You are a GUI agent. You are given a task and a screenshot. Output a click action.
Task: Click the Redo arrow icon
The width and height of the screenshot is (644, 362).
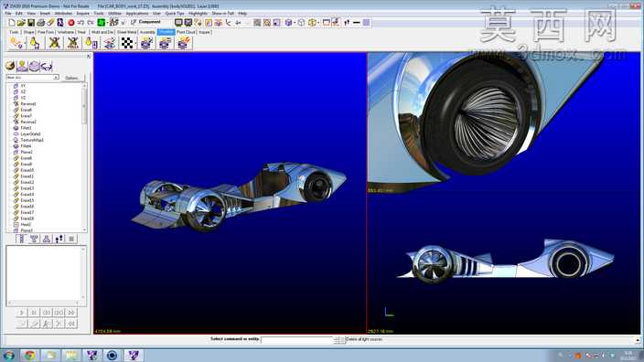pyautogui.click(x=91, y=23)
